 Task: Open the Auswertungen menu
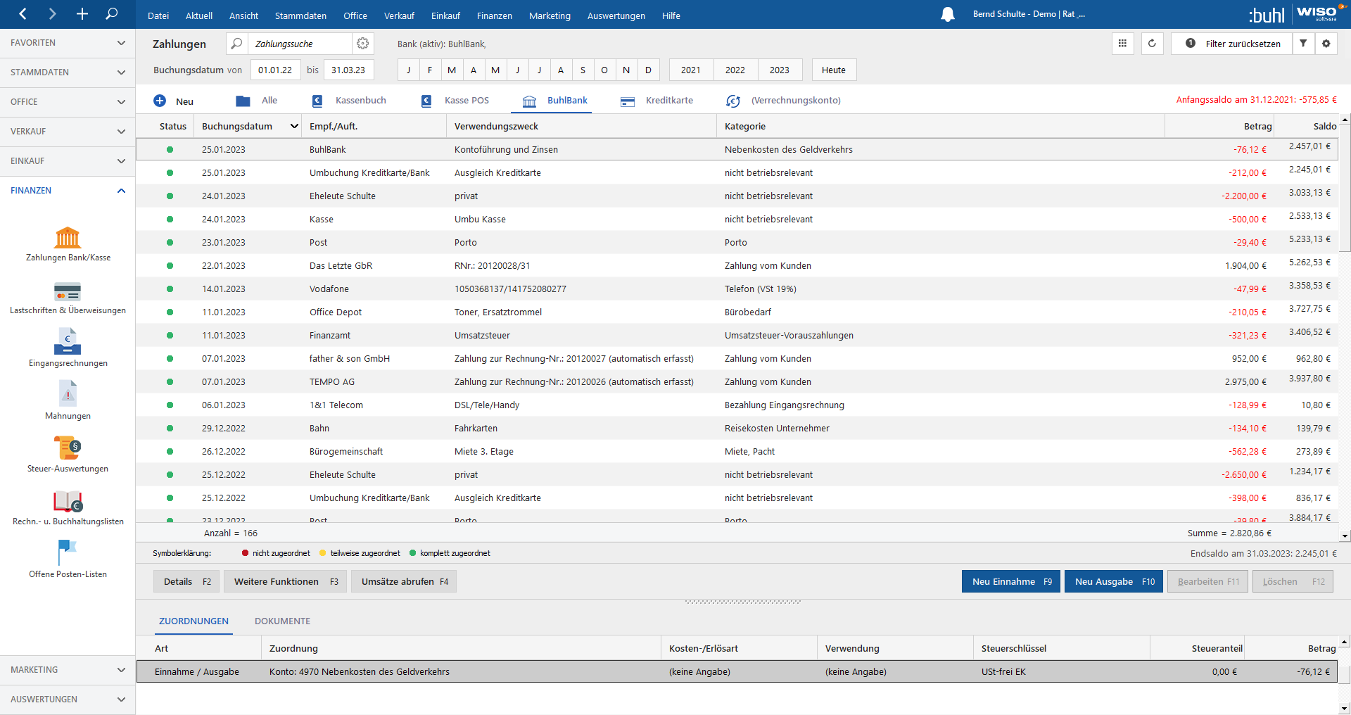[616, 15]
